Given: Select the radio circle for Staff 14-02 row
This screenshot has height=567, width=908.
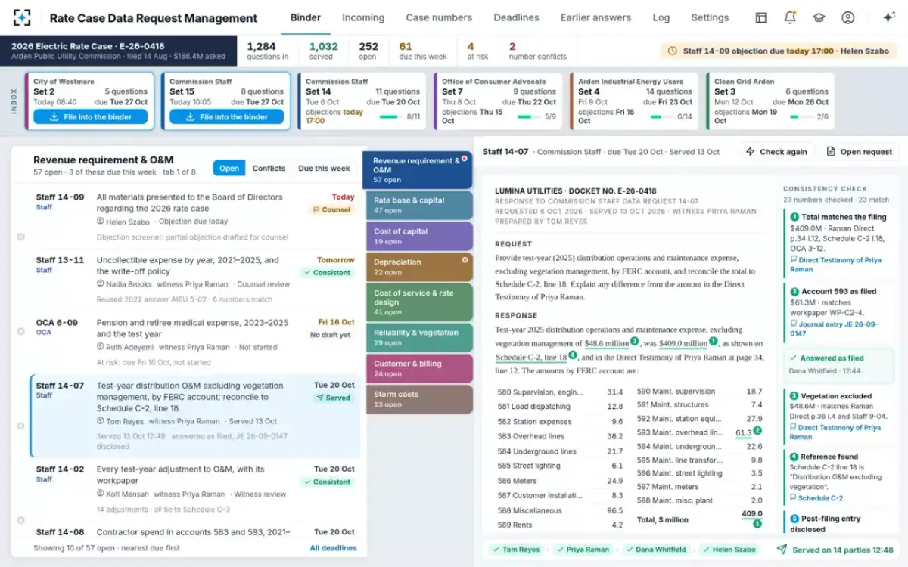Looking at the screenshot, I should (x=20, y=520).
